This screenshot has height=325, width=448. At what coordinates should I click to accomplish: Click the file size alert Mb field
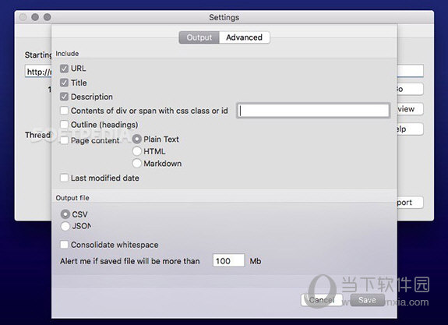pyautogui.click(x=228, y=260)
